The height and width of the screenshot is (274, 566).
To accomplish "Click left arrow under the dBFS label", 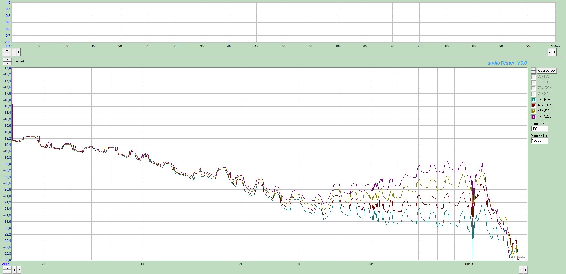I will coord(14,270).
